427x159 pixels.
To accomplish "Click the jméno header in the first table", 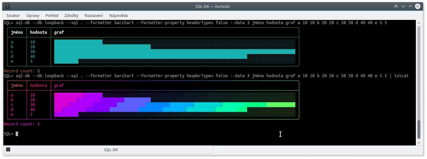I will [17, 32].
